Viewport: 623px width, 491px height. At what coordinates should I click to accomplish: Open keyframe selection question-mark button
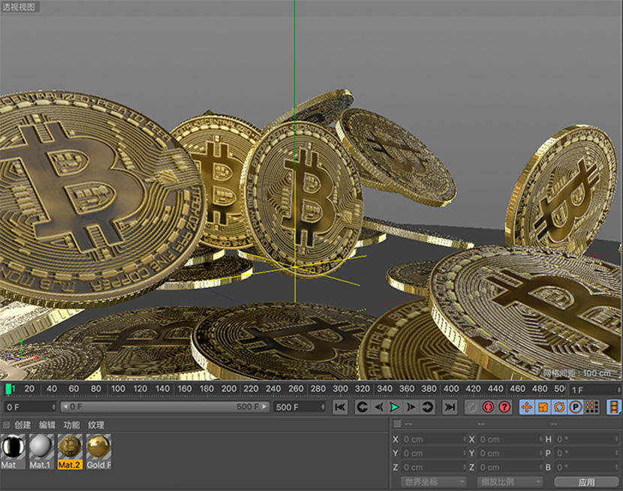[x=504, y=407]
